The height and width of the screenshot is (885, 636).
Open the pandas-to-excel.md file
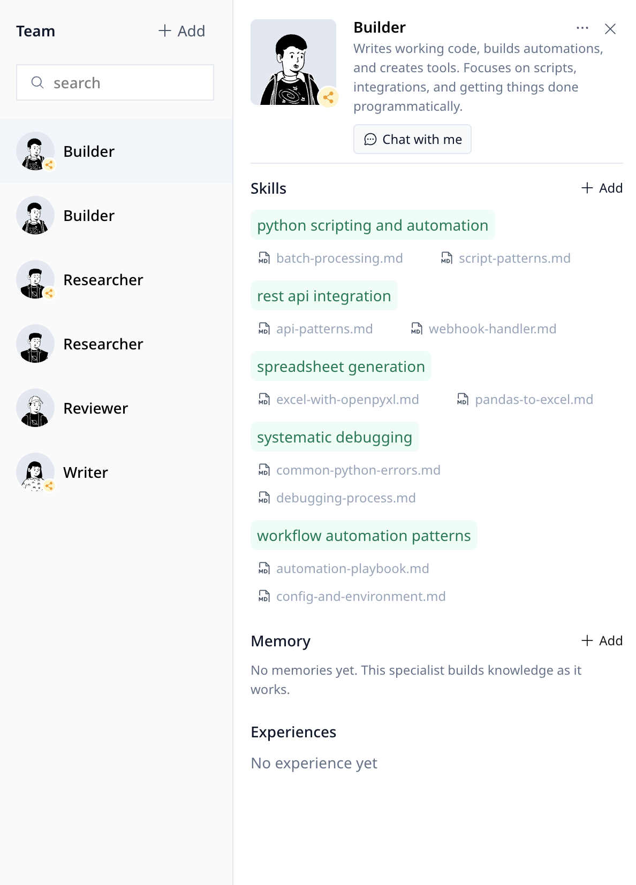pyautogui.click(x=533, y=400)
